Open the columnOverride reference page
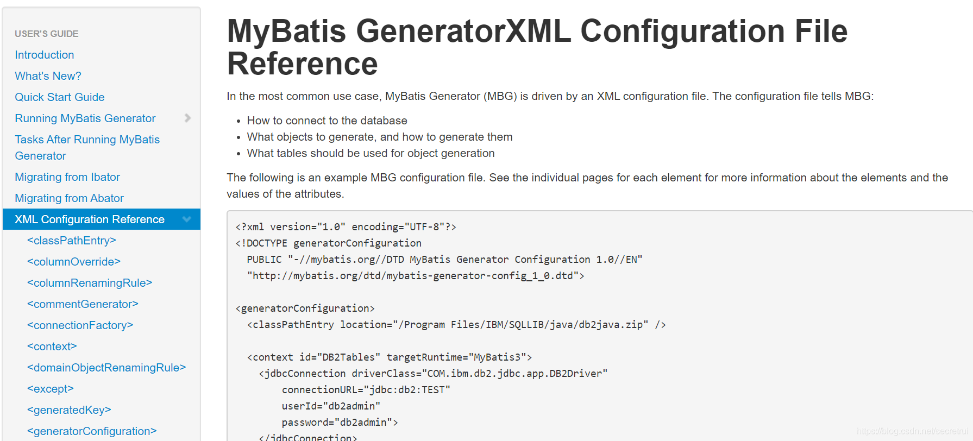Screen dimensions: 973x441 pos(73,261)
